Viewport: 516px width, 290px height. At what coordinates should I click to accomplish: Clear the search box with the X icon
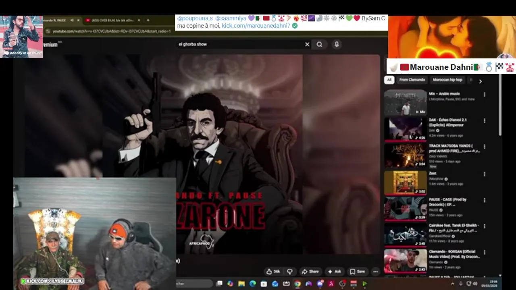coord(307,44)
